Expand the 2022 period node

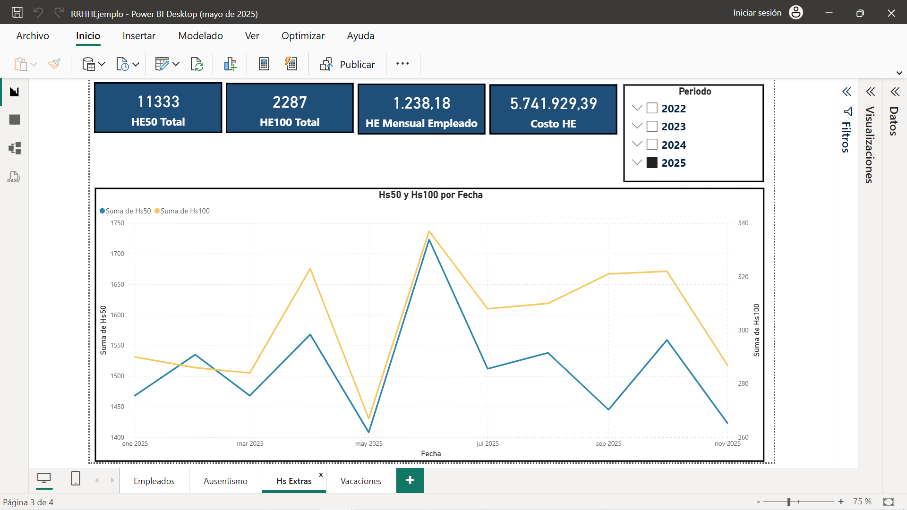[637, 108]
